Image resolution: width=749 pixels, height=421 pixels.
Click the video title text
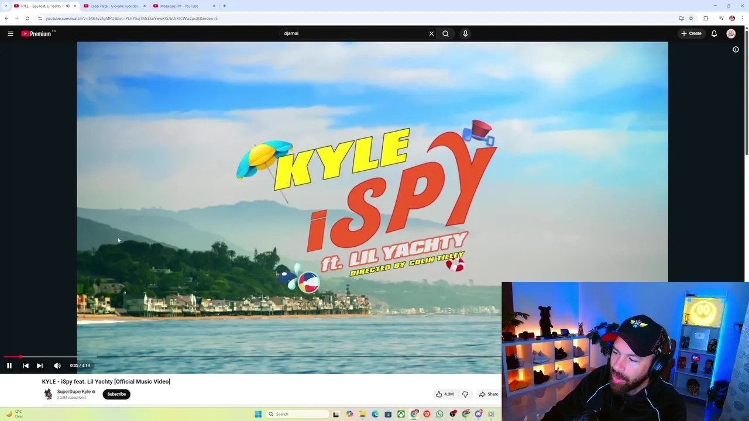(x=106, y=381)
